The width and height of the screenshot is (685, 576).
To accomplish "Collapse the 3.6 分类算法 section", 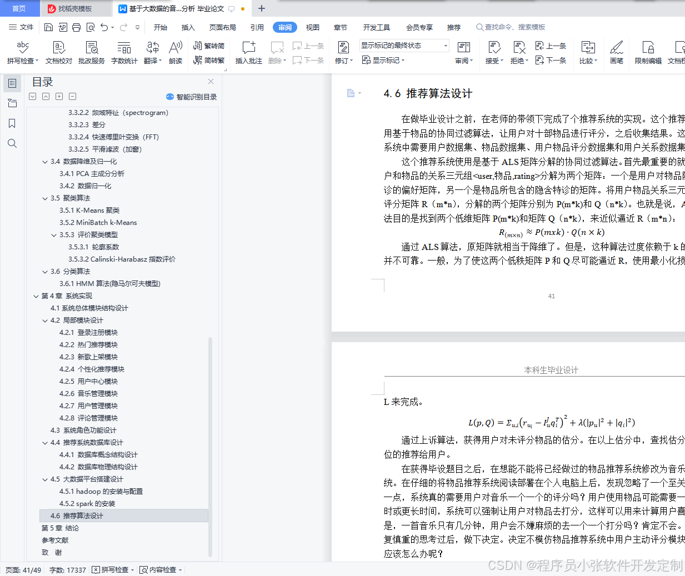I will tap(45, 272).
